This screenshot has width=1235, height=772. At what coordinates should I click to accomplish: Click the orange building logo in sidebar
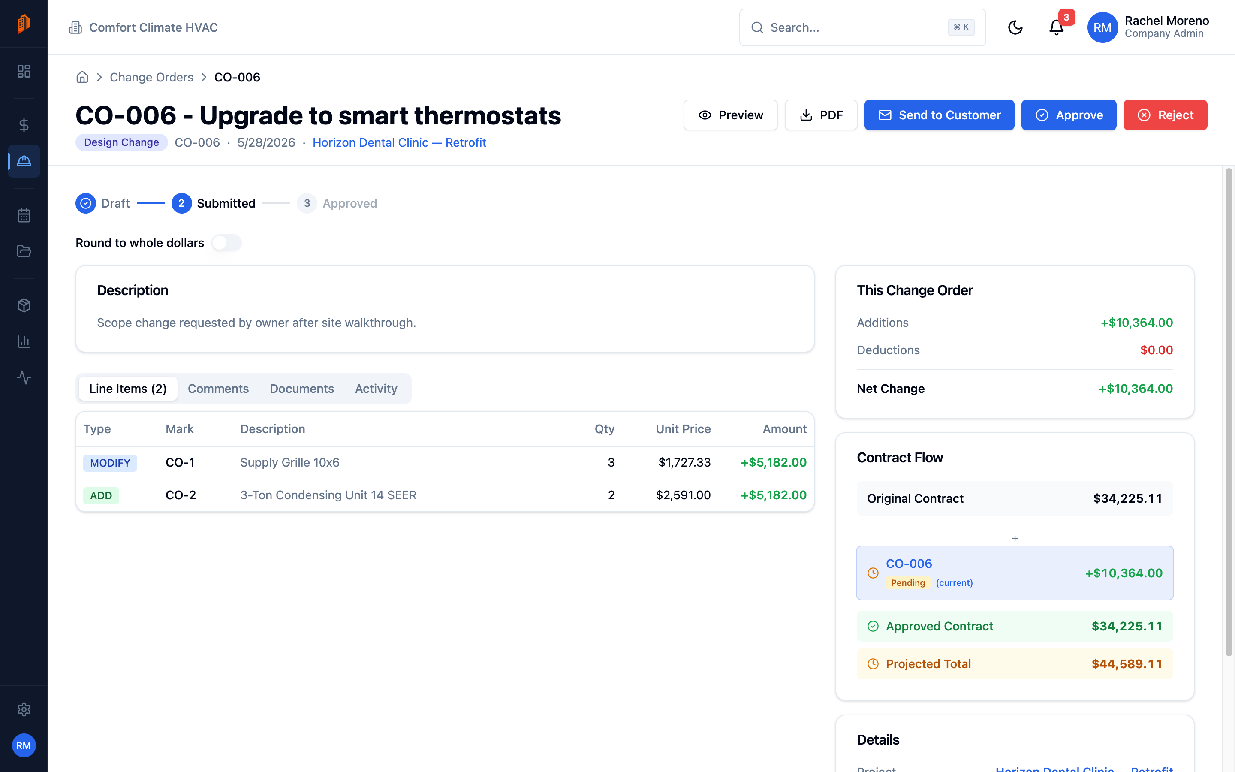point(24,24)
